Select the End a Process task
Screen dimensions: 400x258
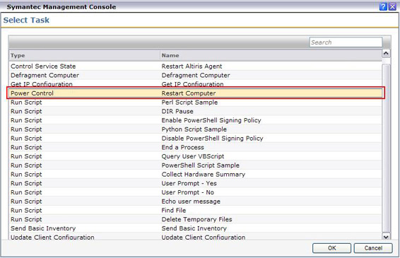182,147
